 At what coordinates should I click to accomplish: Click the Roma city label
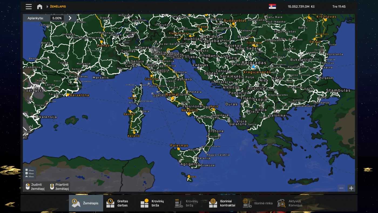tap(172, 95)
